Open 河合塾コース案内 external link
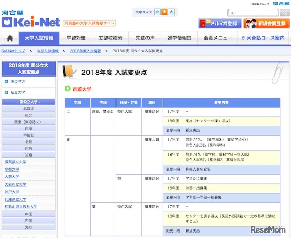Screen dimensions: 291x238 tap(263, 38)
